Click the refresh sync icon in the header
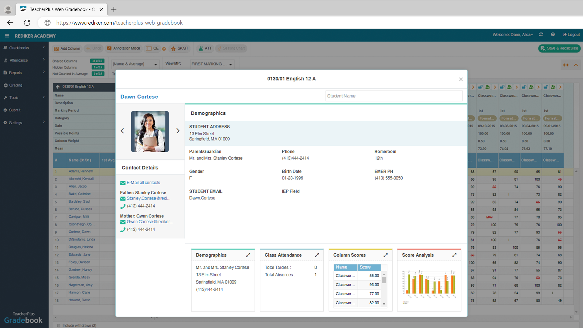 pos(541,35)
